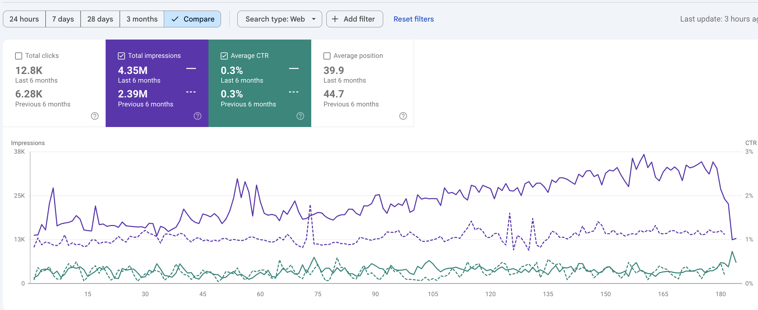
Task: Click the checkmark icon on Compare
Action: coord(175,19)
